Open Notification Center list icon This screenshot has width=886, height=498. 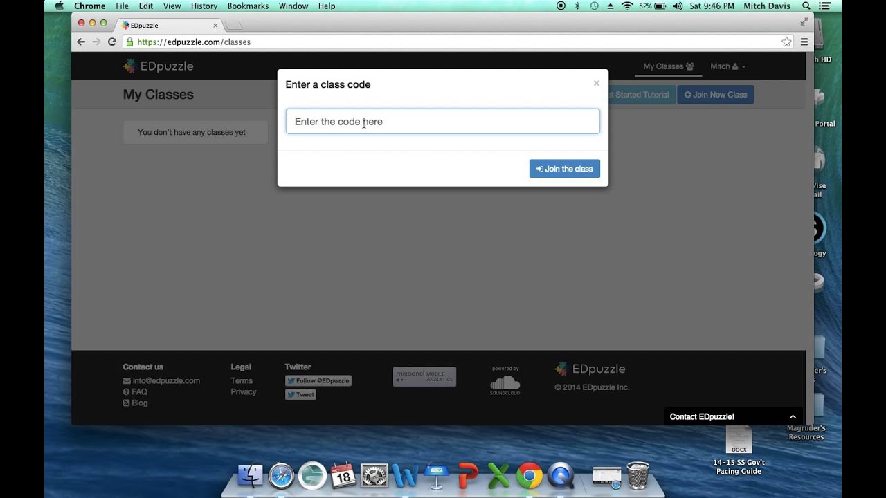[824, 6]
